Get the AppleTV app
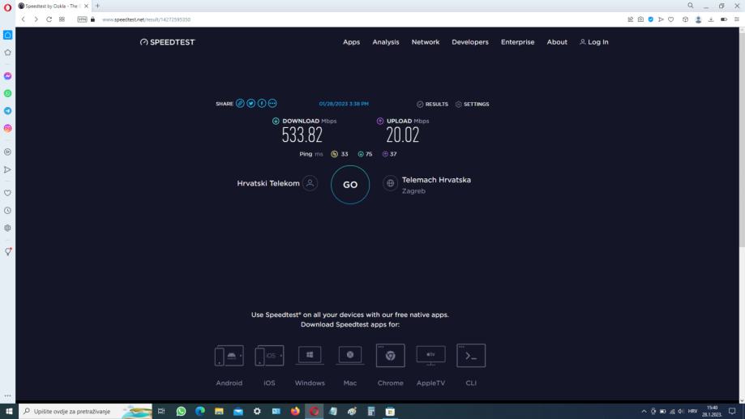This screenshot has height=419, width=745. [x=431, y=365]
